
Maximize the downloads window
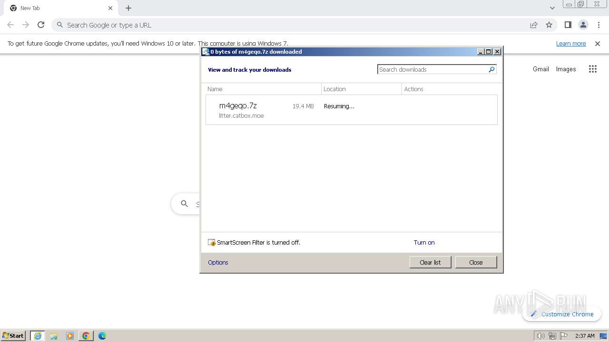click(x=489, y=52)
